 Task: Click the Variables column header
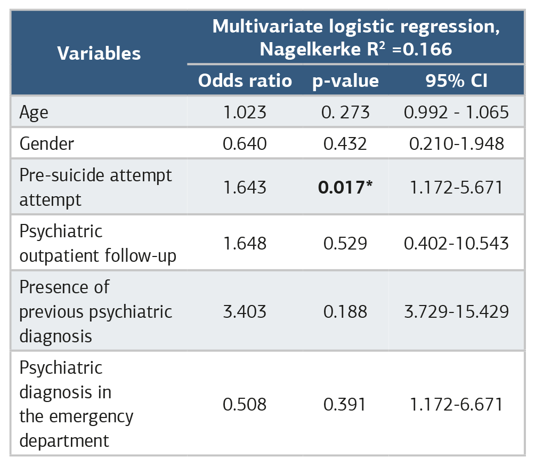pos(99,53)
